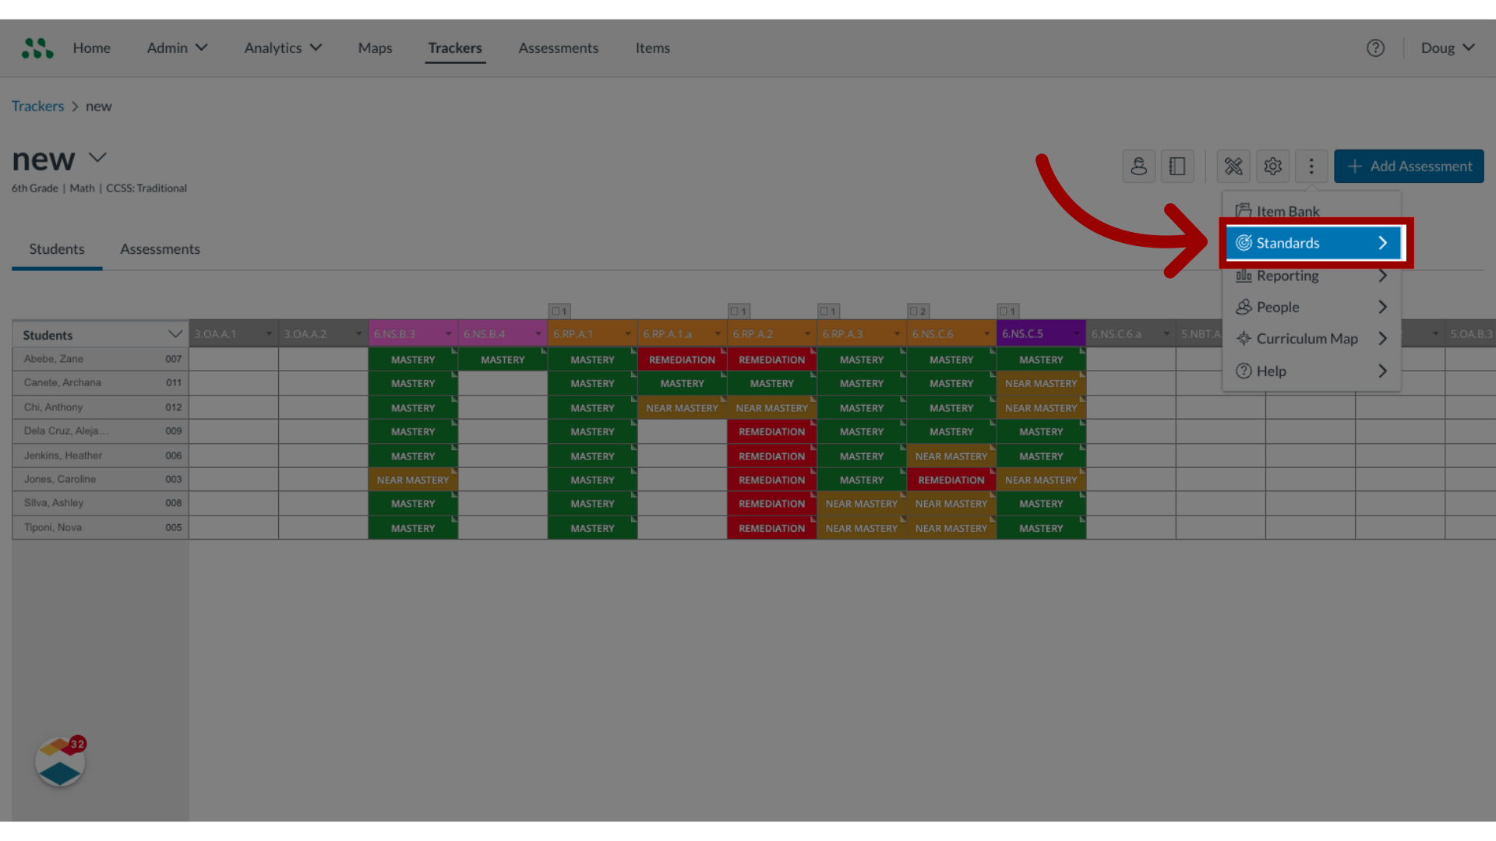
Task: Click the Students tab
Action: tap(57, 248)
